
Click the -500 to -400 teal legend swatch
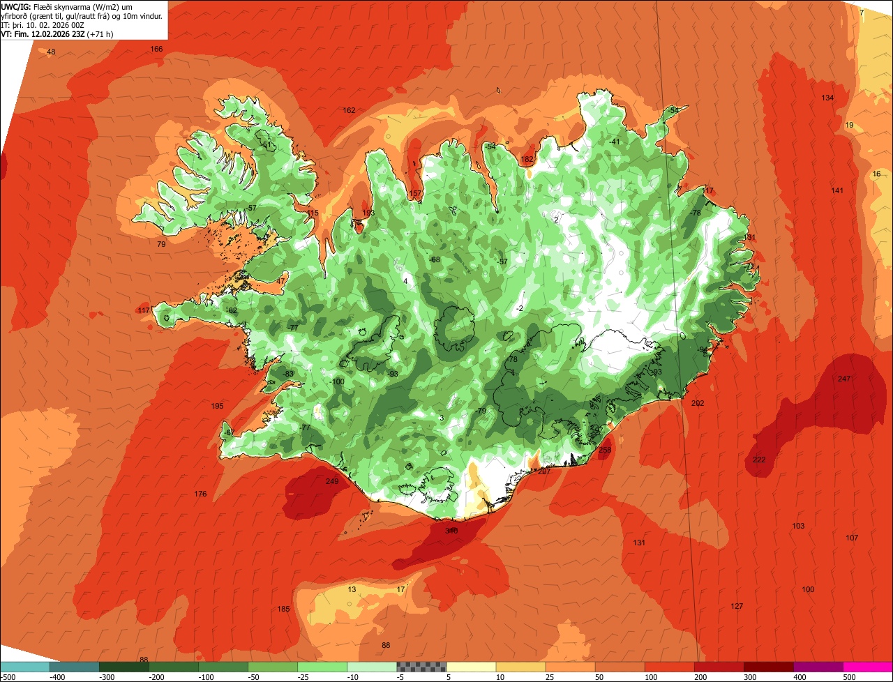[24, 667]
